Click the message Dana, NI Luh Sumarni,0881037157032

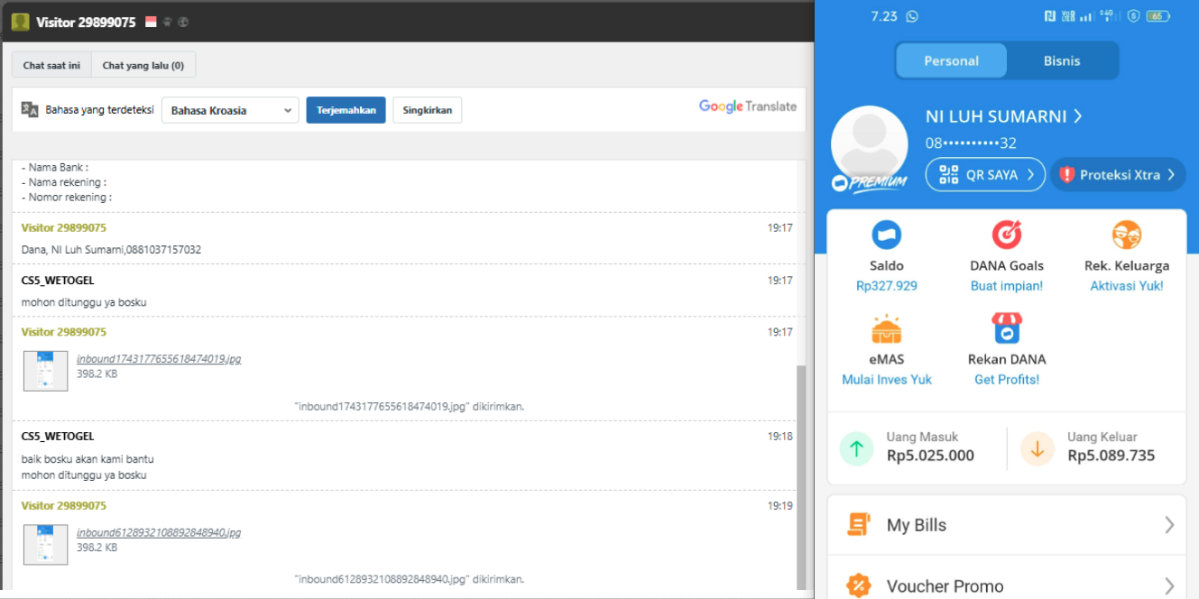point(111,250)
